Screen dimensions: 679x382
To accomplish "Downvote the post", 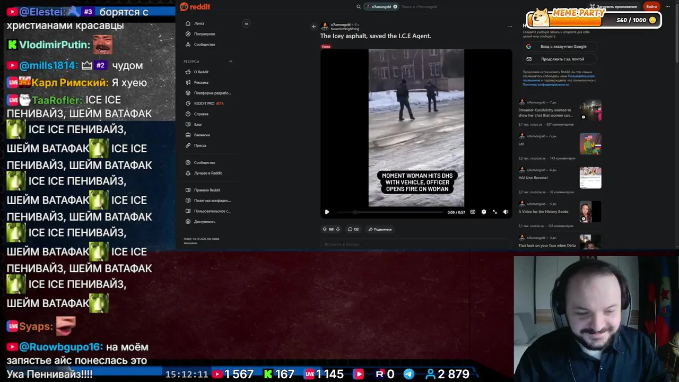I will 337,229.
